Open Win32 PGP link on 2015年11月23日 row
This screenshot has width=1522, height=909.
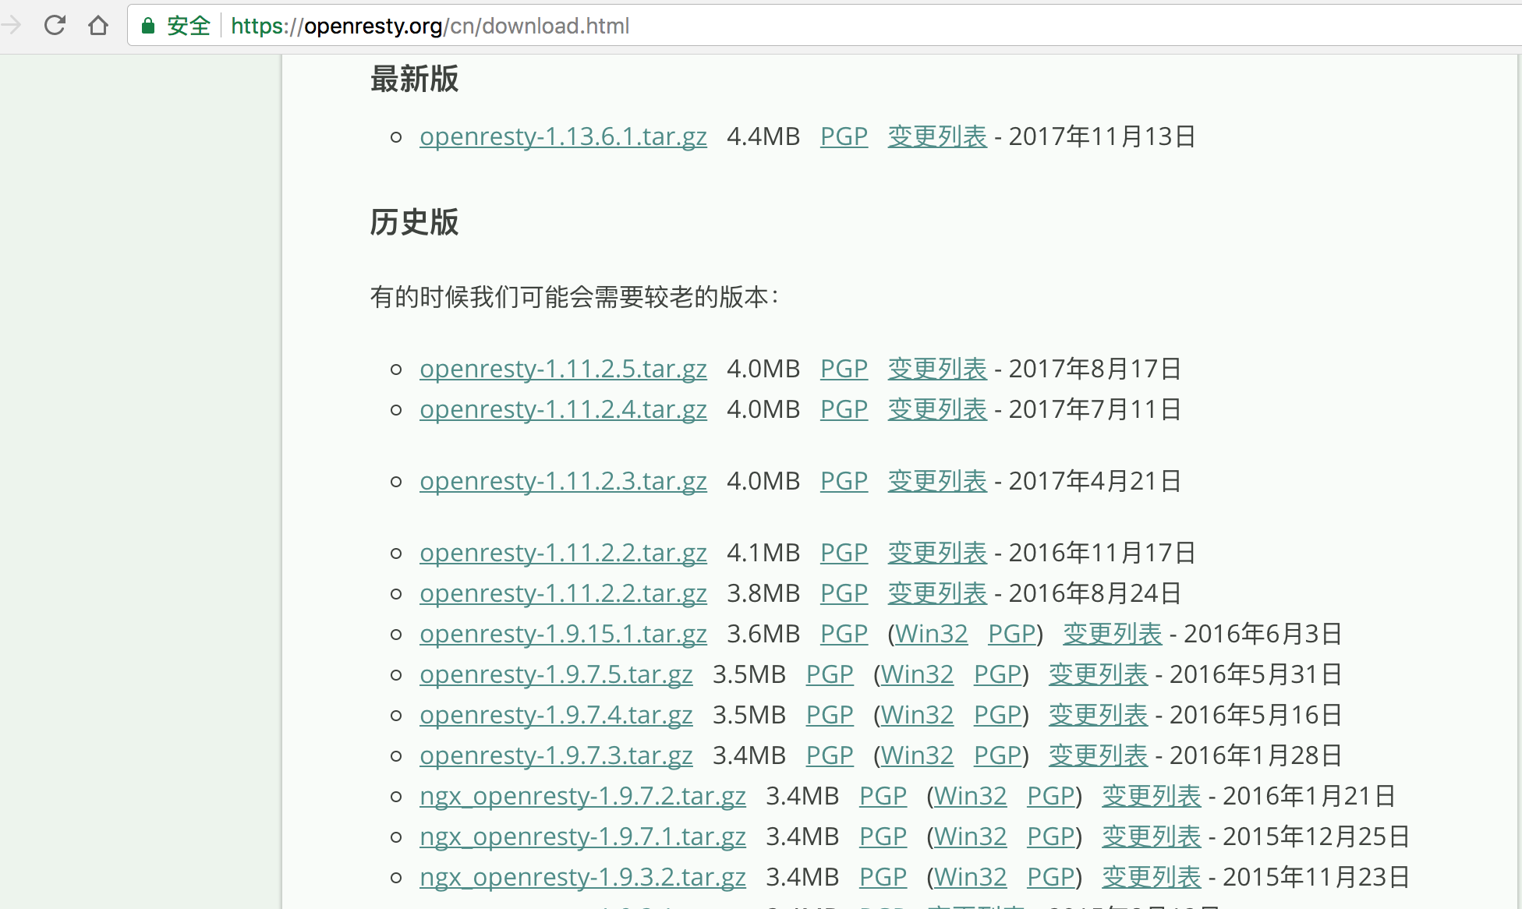1050,877
